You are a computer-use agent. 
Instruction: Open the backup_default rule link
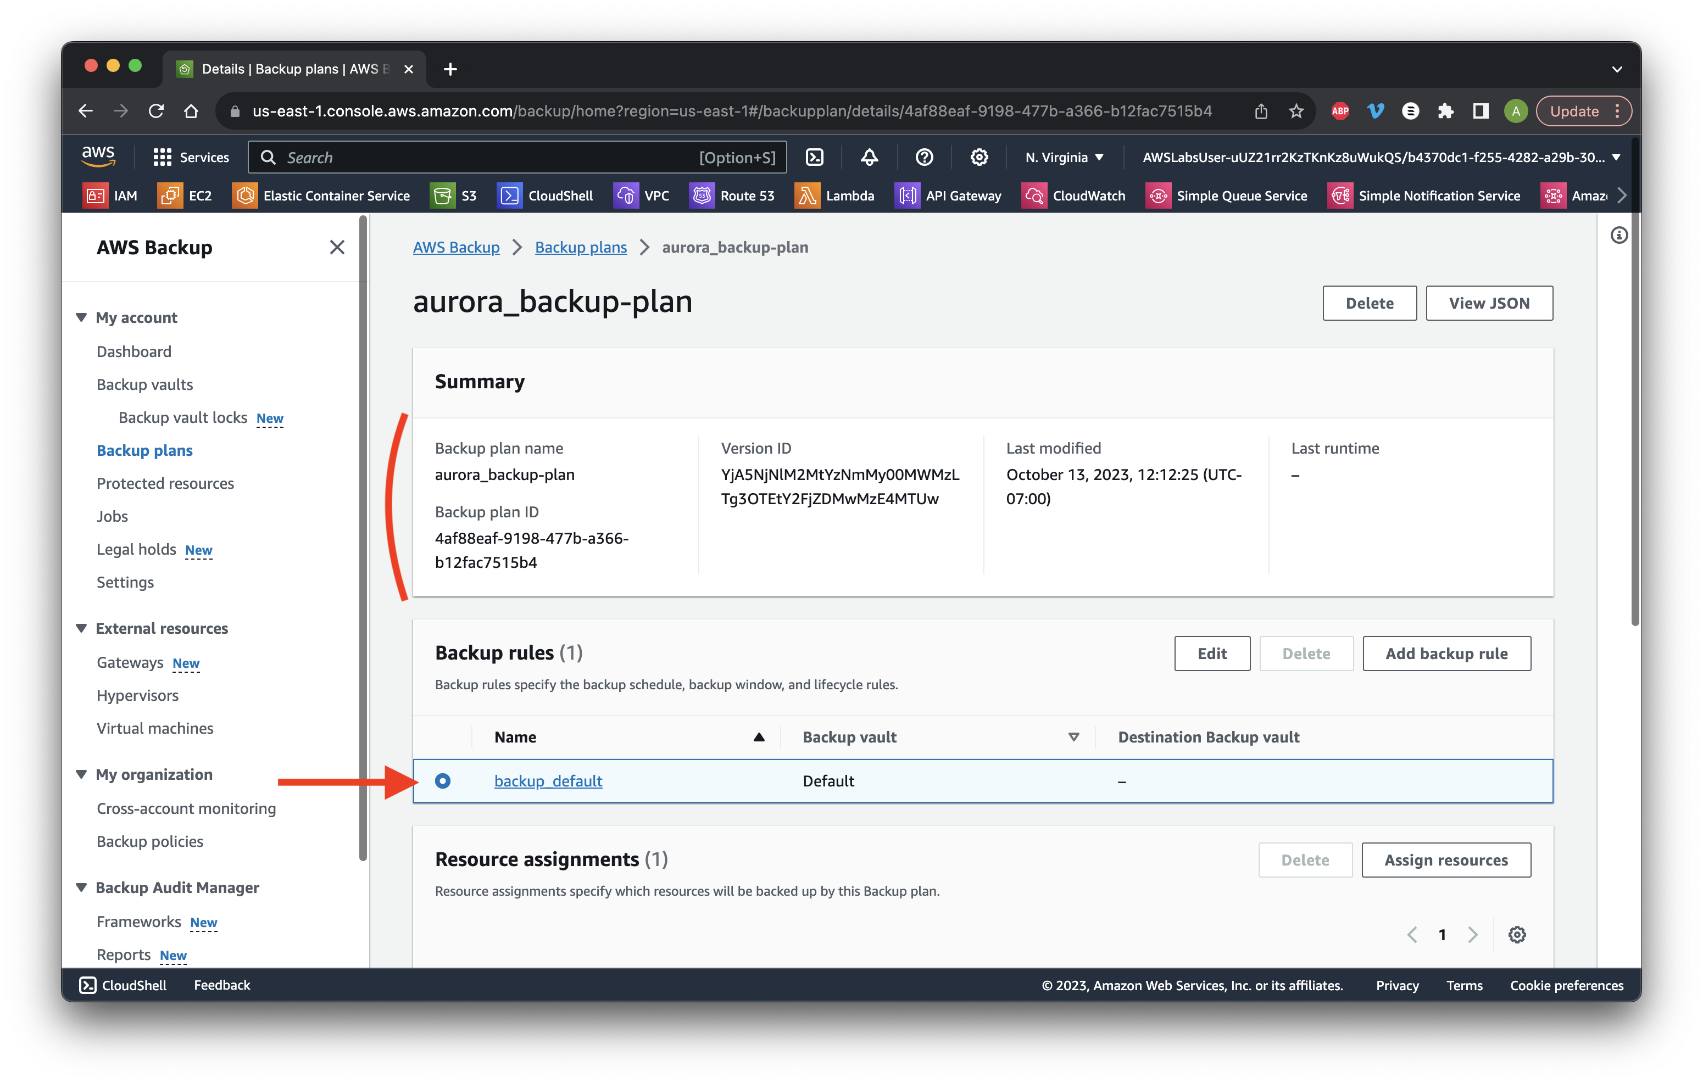548,780
